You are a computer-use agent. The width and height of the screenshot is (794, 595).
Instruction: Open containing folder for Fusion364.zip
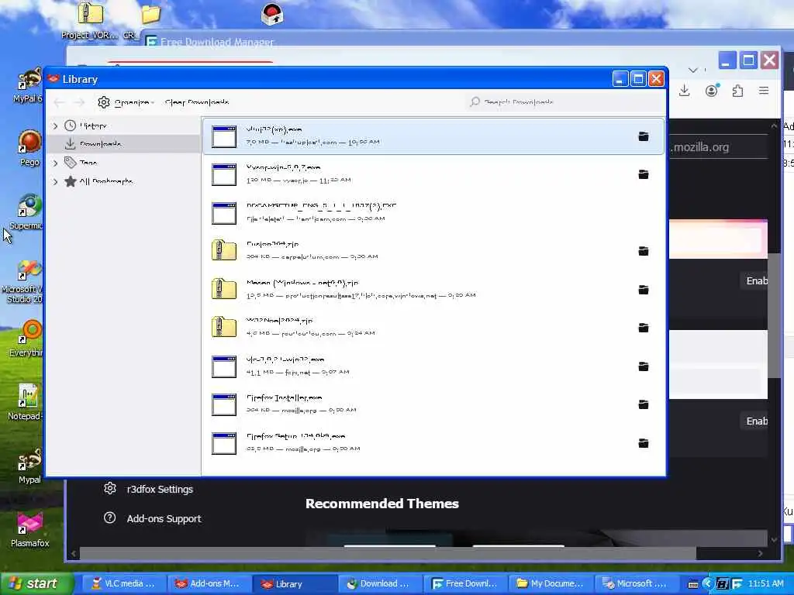[643, 251]
